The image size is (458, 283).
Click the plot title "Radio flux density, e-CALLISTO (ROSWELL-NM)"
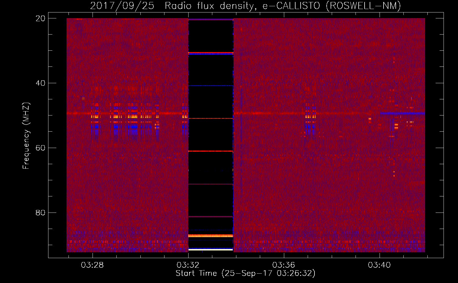pyautogui.click(x=283, y=6)
